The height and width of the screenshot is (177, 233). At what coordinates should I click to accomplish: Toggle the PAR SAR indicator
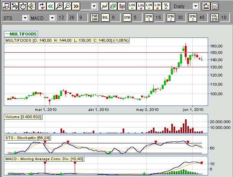pos(95,18)
